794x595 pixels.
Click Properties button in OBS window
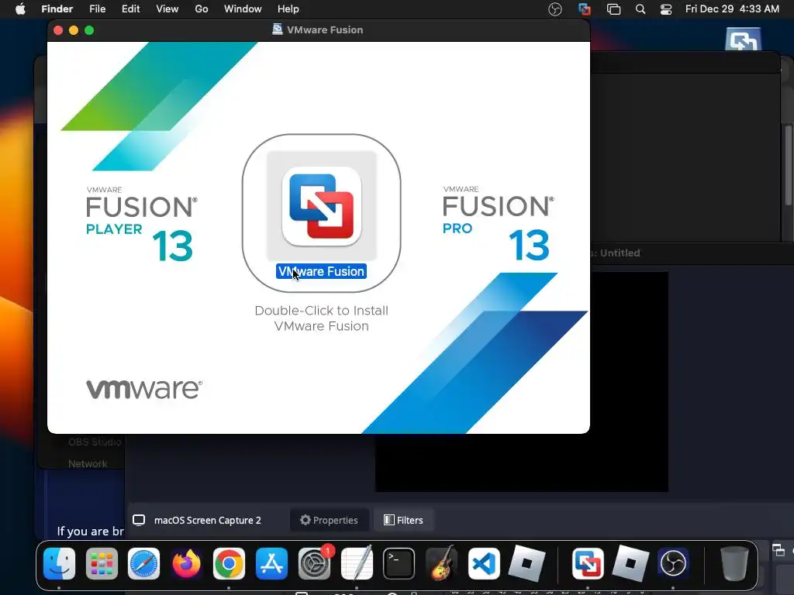[x=329, y=520]
